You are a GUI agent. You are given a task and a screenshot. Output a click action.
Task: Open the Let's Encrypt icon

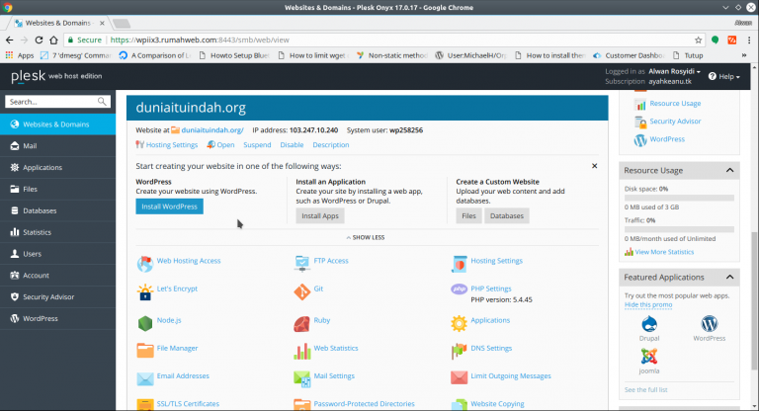coord(144,291)
